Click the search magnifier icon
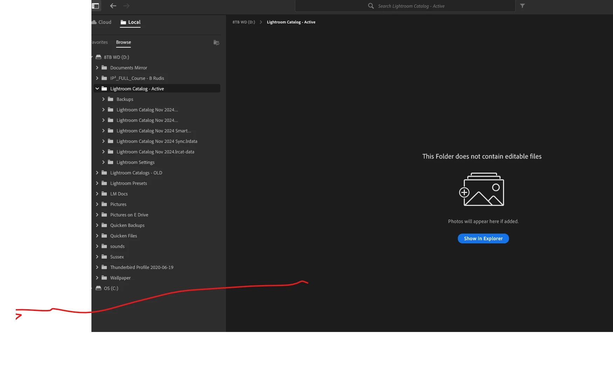Viewport: 613px width, 388px height. 371,6
